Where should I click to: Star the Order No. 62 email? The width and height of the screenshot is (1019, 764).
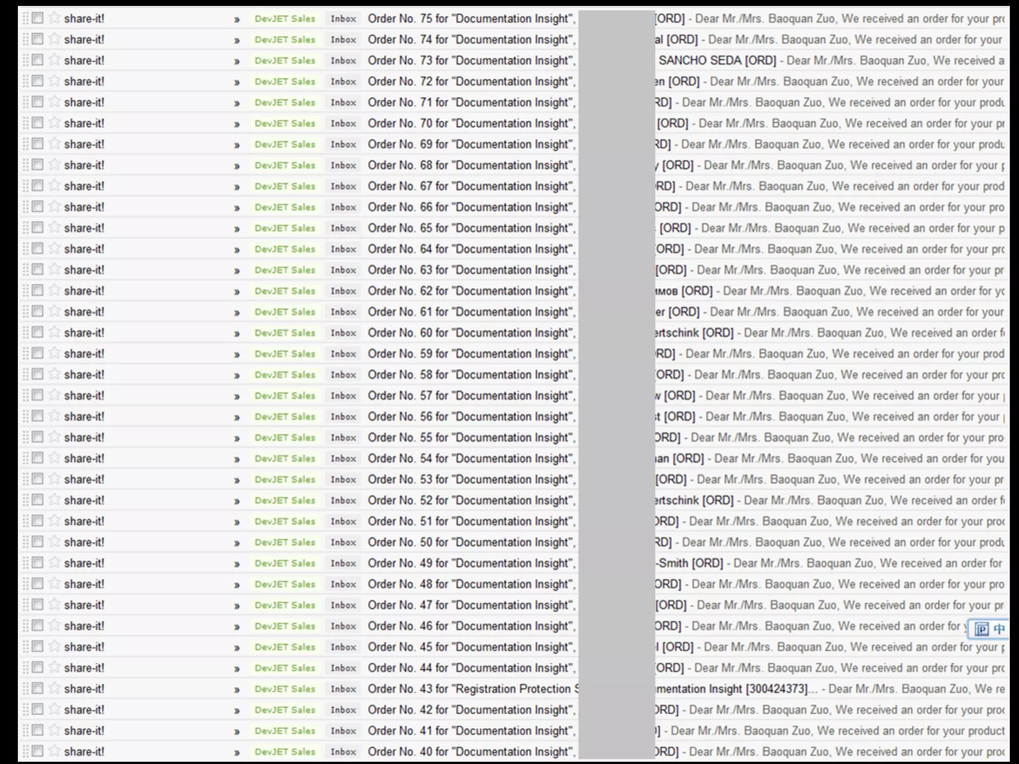tap(54, 290)
